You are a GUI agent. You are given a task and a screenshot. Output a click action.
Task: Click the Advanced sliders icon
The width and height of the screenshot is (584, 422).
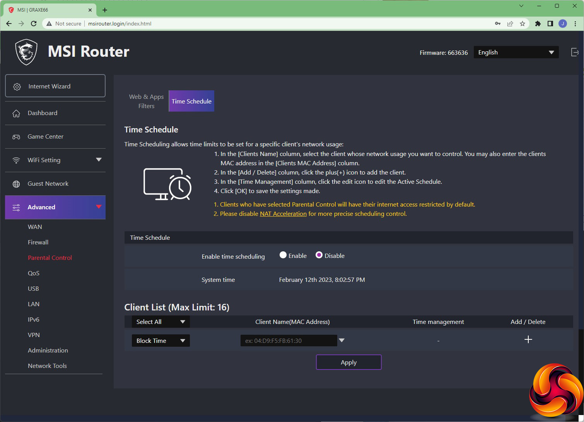tap(16, 207)
